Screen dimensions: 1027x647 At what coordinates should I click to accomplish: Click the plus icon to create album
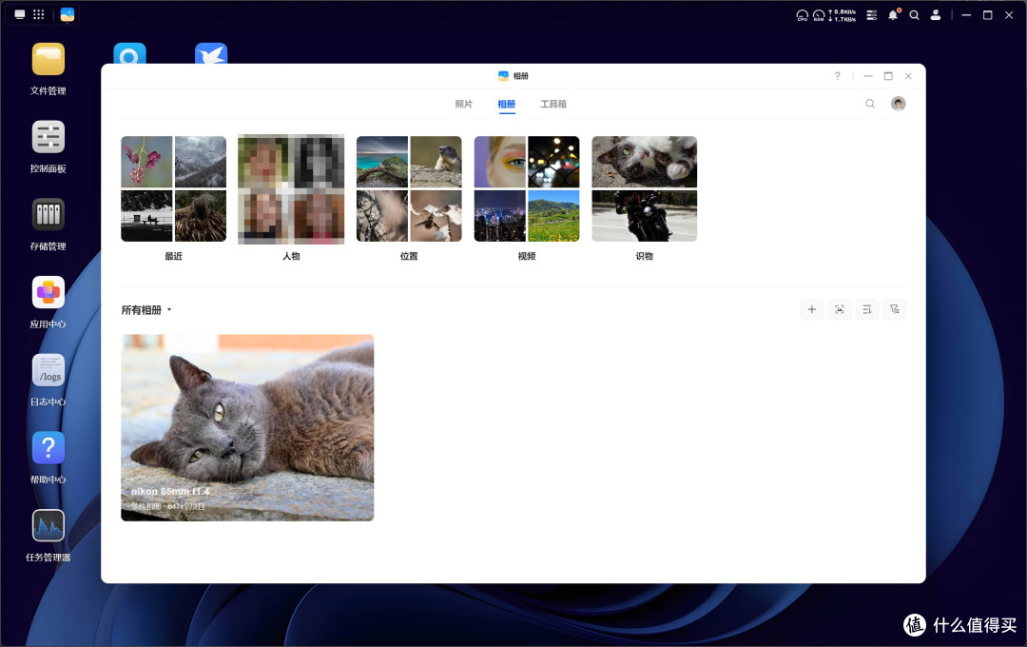coord(811,309)
